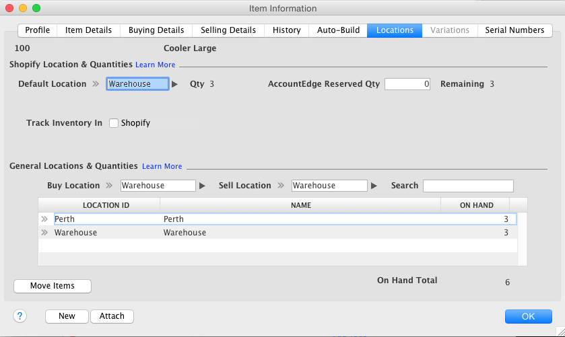Expand the Default Location dropdown arrow
This screenshot has height=337, width=565.
(175, 85)
